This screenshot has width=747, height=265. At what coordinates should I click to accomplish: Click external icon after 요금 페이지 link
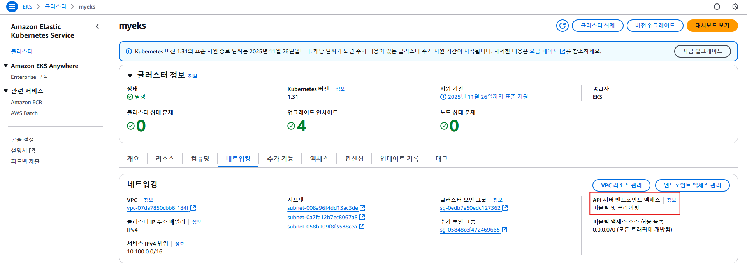(x=562, y=51)
